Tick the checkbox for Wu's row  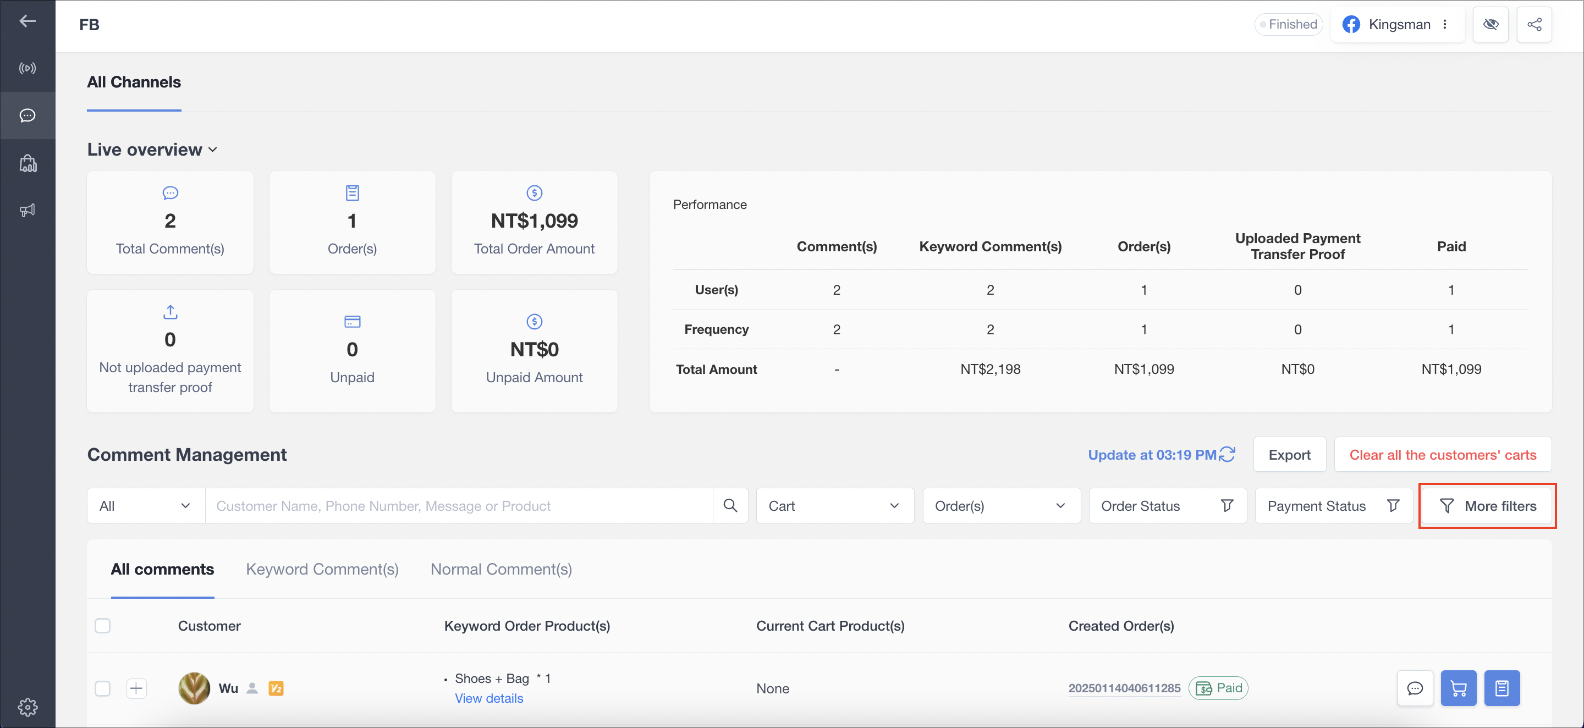click(x=102, y=688)
